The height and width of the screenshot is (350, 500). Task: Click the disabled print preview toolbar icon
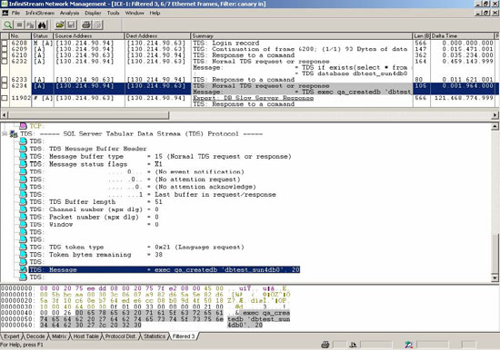click(97, 24)
